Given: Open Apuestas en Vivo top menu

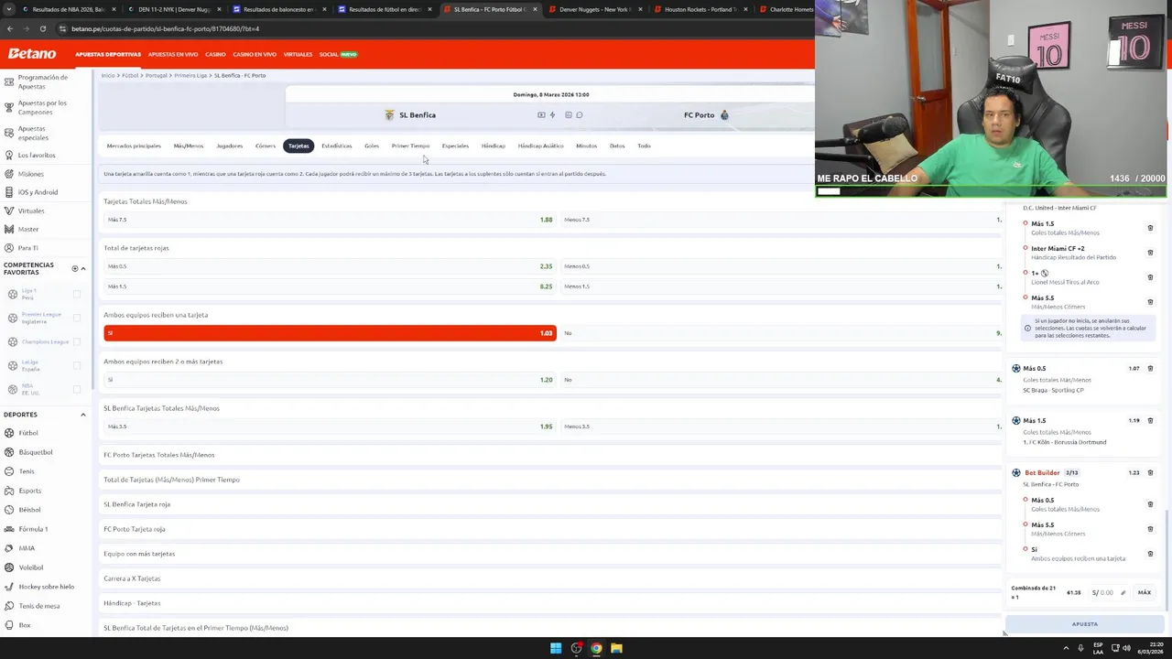Looking at the screenshot, I should click(173, 54).
